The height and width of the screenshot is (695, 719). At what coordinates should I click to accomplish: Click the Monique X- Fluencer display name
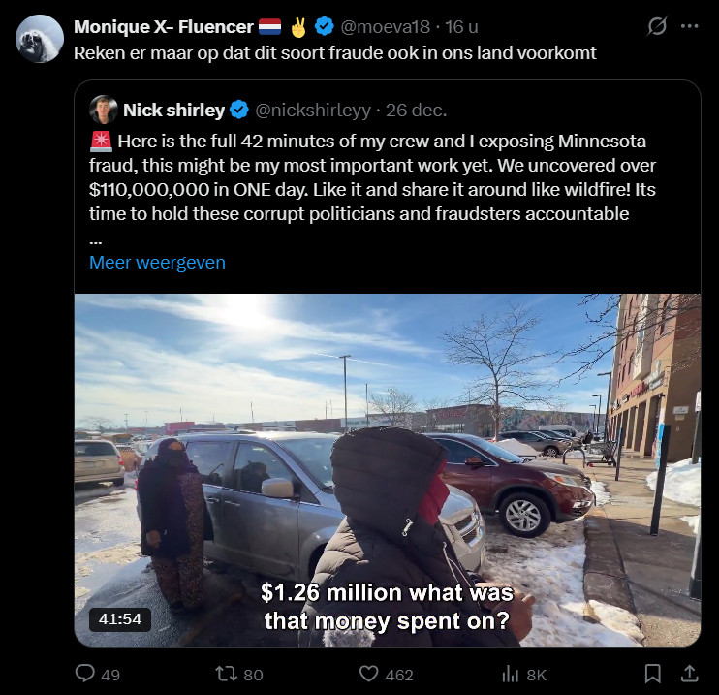[x=163, y=26]
